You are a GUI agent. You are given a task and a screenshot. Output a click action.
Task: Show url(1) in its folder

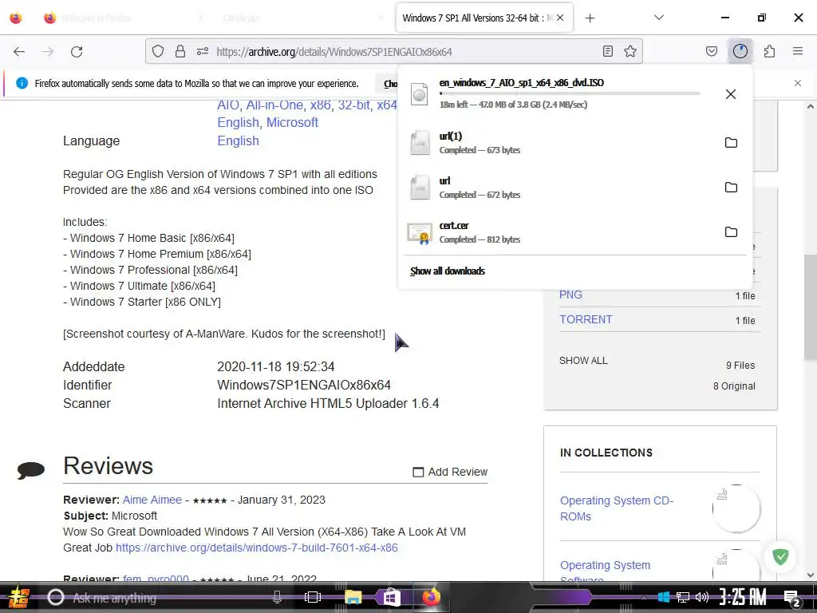(x=731, y=142)
